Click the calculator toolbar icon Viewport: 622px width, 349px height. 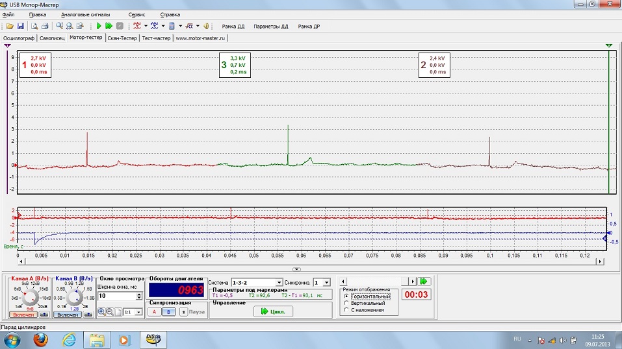click(x=172, y=26)
